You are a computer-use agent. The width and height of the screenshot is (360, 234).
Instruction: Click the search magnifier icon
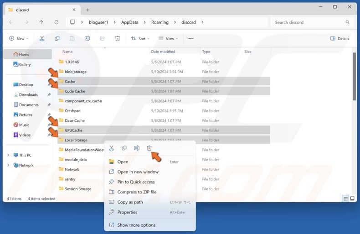point(347,22)
